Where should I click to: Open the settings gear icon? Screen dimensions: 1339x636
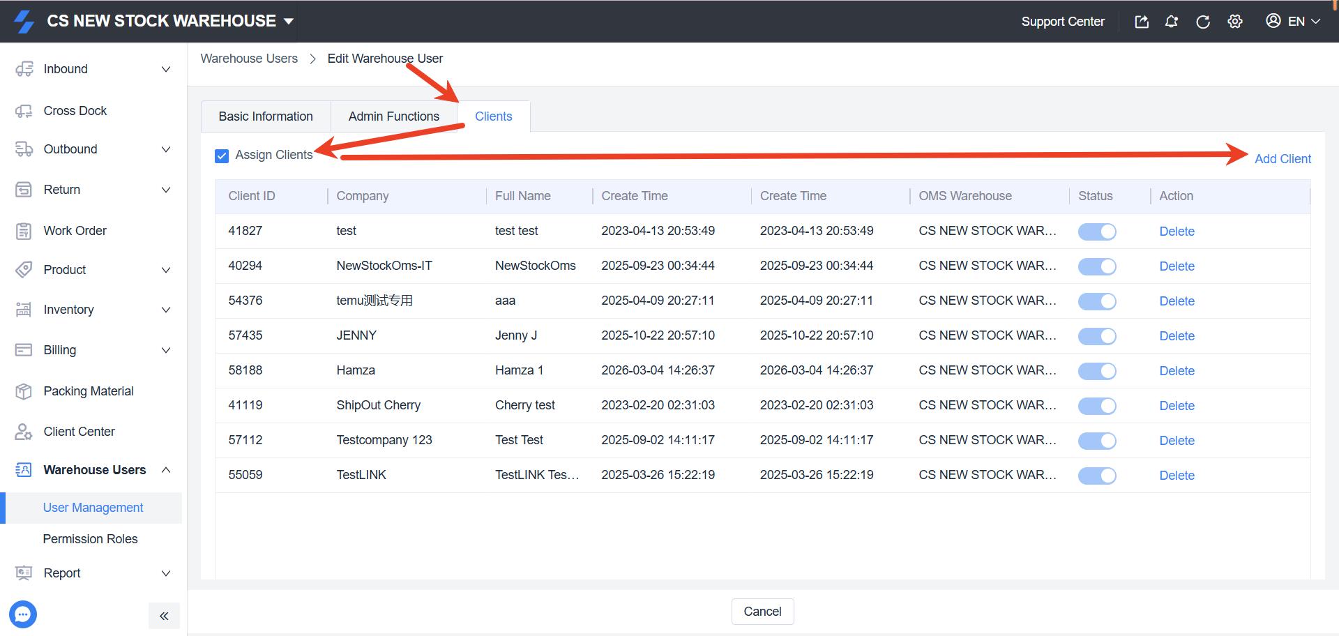click(x=1235, y=22)
